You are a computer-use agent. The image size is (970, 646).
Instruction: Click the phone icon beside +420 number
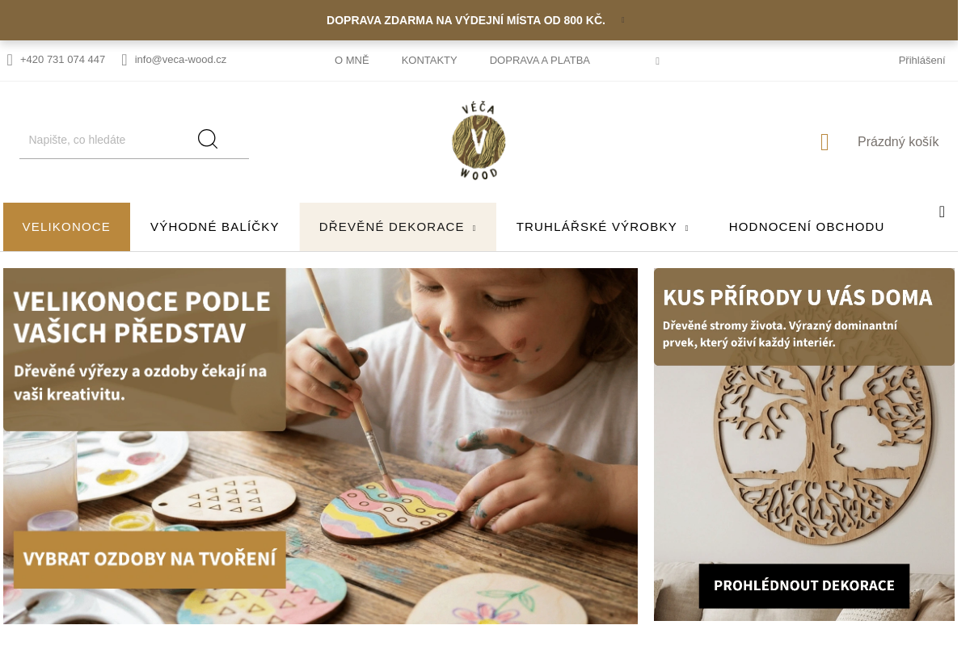tap(10, 60)
